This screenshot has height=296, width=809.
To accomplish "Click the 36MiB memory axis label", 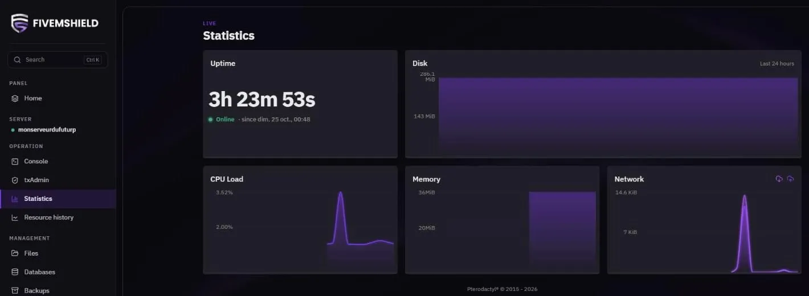I will coord(427,192).
